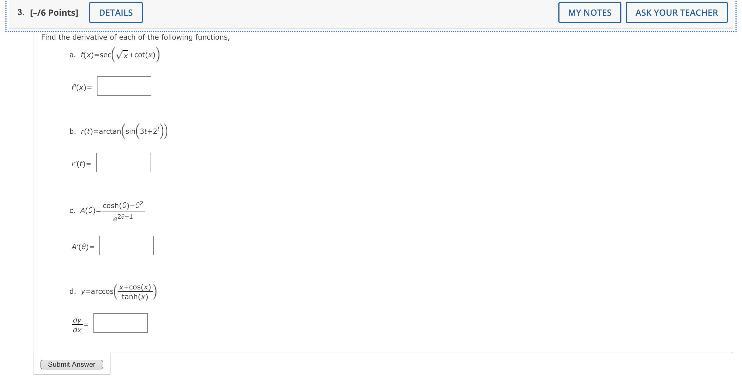Click the A'(θ) answer input box

(127, 245)
